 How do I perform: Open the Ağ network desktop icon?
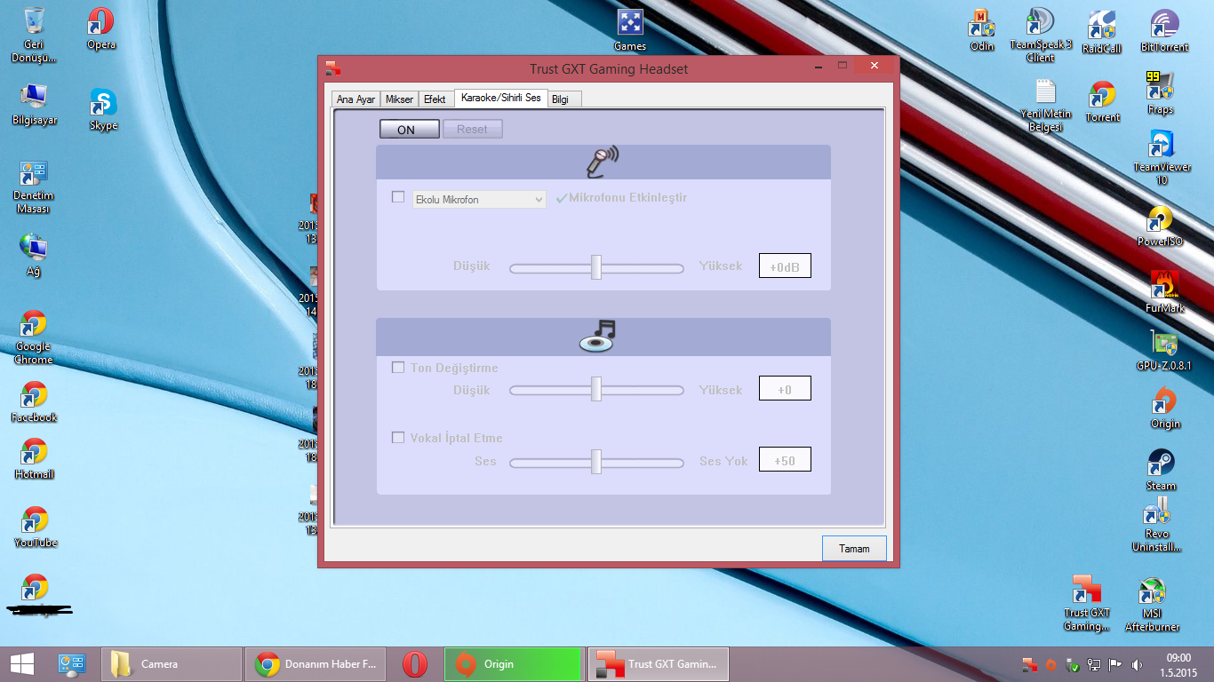pyautogui.click(x=34, y=256)
